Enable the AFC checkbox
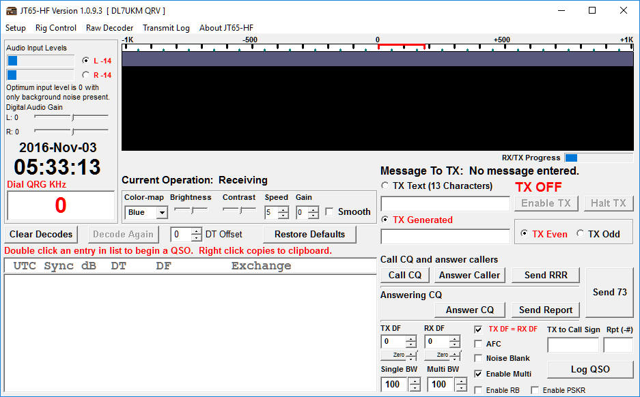This screenshot has height=397, width=640. (478, 344)
